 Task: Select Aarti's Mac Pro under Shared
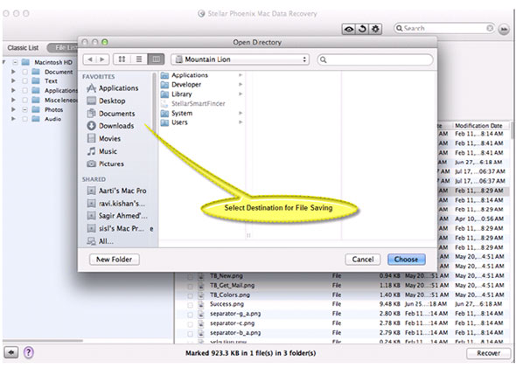pyautogui.click(x=117, y=191)
